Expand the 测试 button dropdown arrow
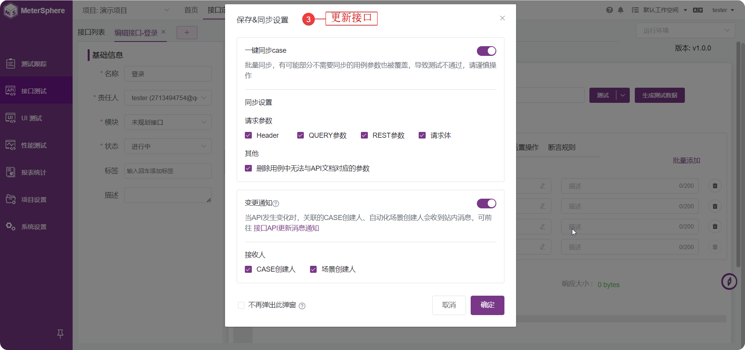The width and height of the screenshot is (745, 350). (623, 95)
